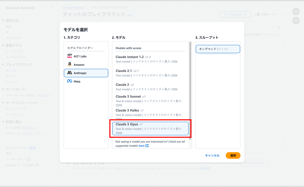Choose Claude 2 v2 model
The width and height of the screenshot is (304, 187).
(x=150, y=87)
